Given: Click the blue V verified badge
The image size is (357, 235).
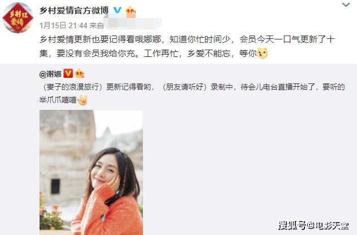Looking at the screenshot, I should 117,10.
